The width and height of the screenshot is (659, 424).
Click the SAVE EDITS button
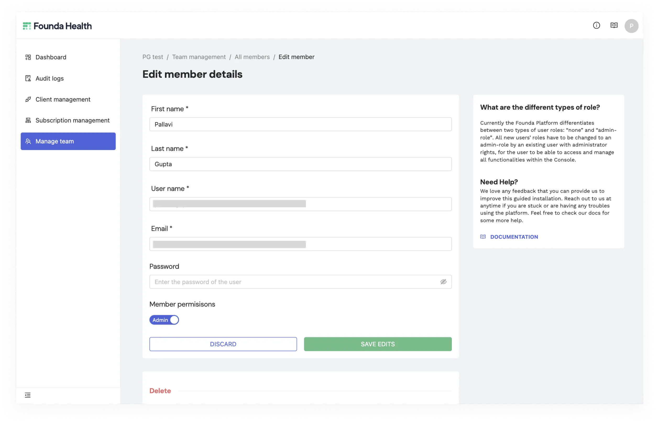(377, 344)
